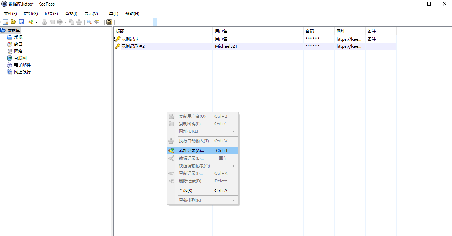Viewport: 452px width, 236px height.
Task: Click the key icon beside 示例记录 #2
Action: [118, 46]
